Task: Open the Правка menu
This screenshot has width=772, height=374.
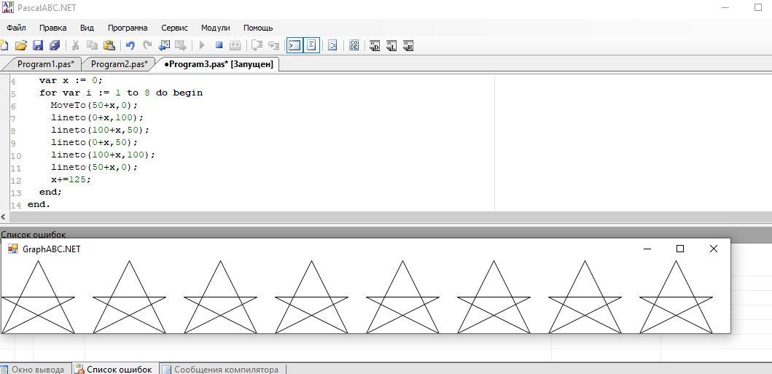Action: 53,28
